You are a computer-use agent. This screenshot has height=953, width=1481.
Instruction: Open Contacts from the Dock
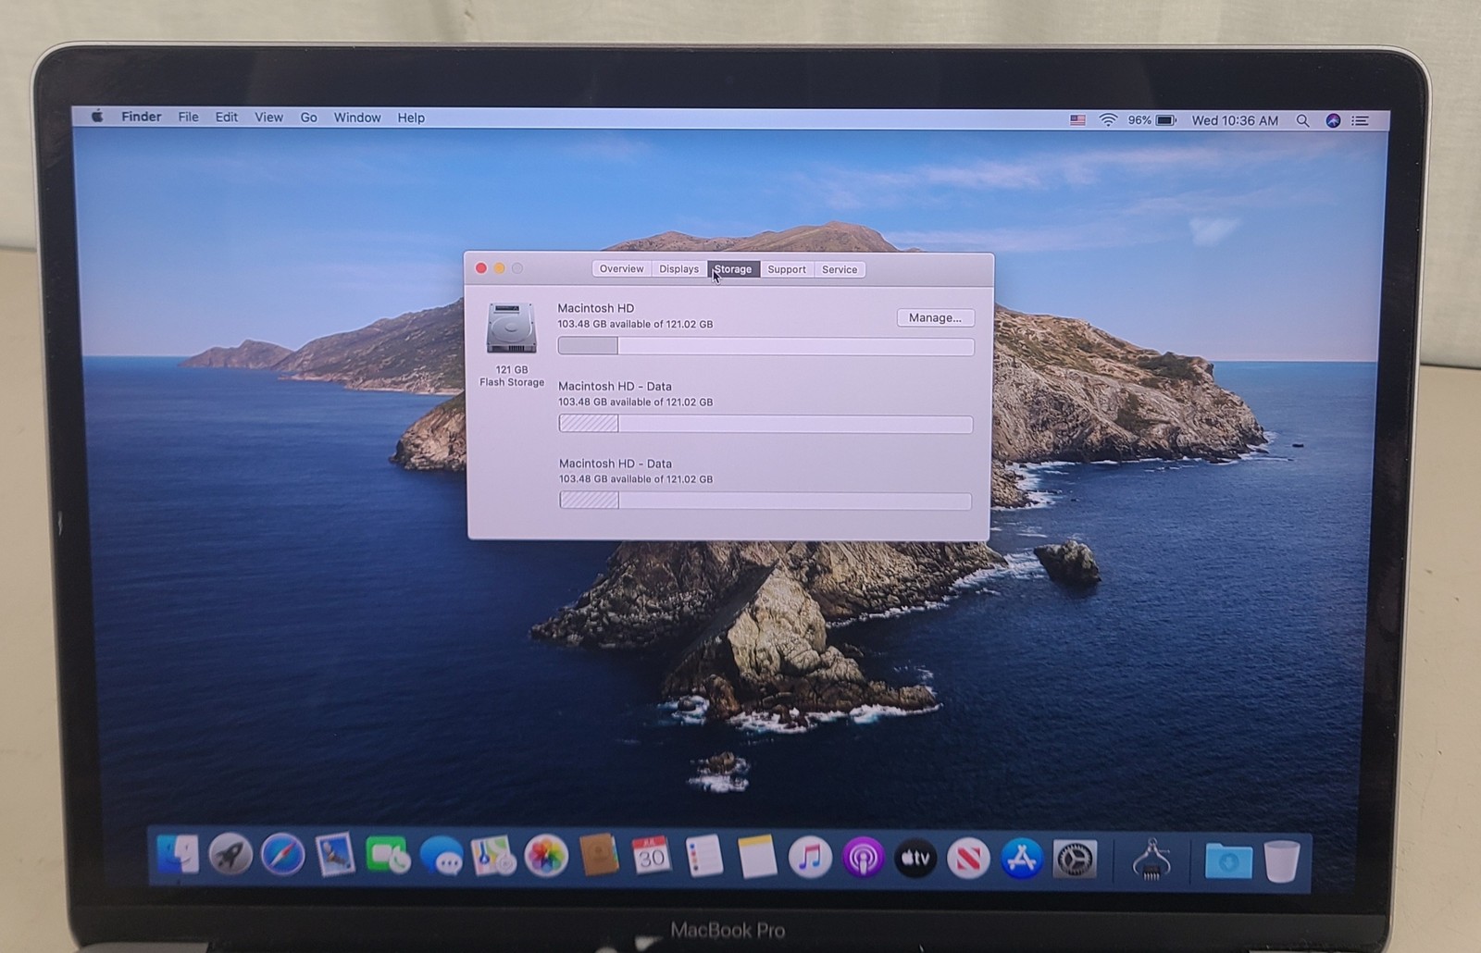coord(599,856)
